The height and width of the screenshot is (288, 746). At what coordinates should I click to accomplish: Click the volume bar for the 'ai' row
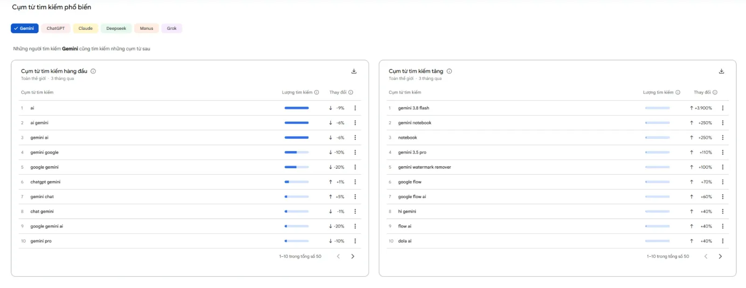point(297,108)
